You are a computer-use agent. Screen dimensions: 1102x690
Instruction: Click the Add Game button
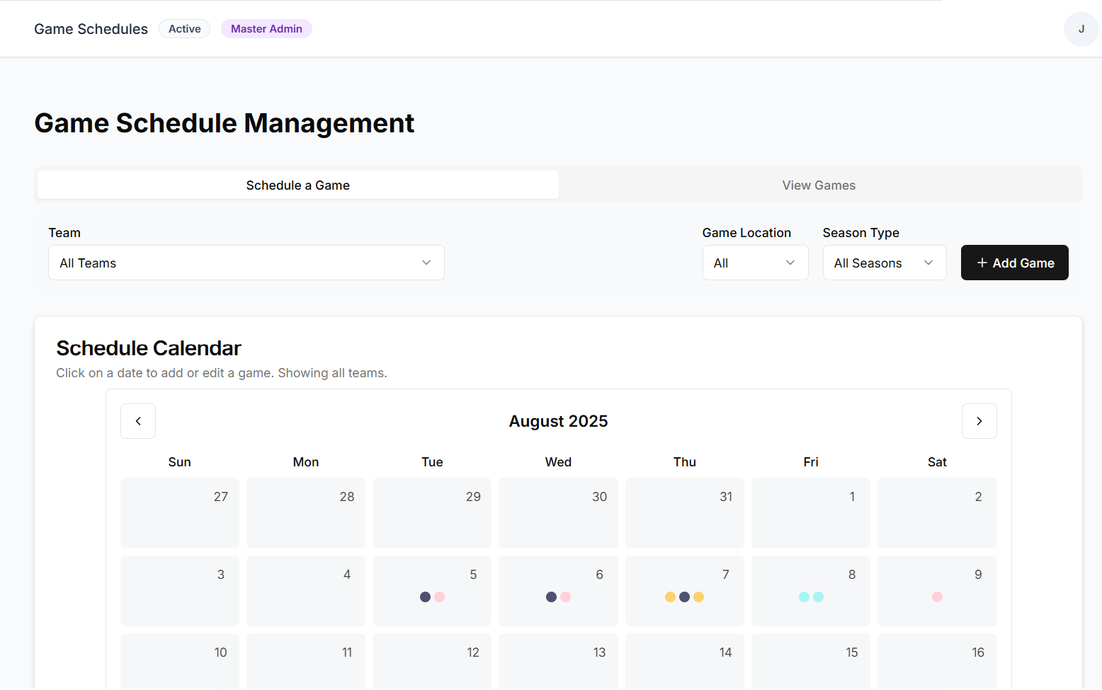(1014, 263)
